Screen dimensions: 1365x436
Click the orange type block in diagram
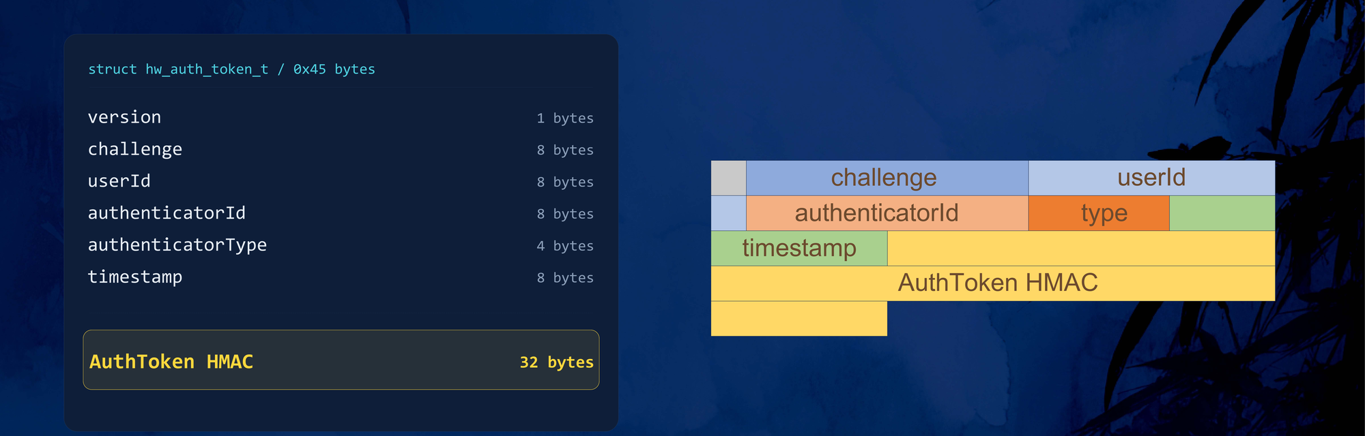point(1099,213)
